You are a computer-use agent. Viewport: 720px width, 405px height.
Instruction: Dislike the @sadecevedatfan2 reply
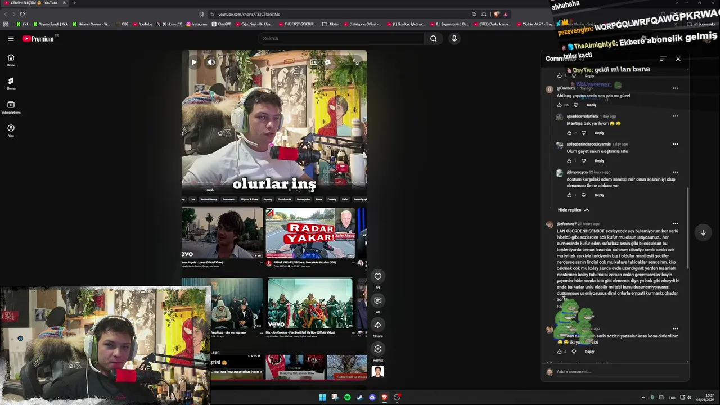point(584,133)
